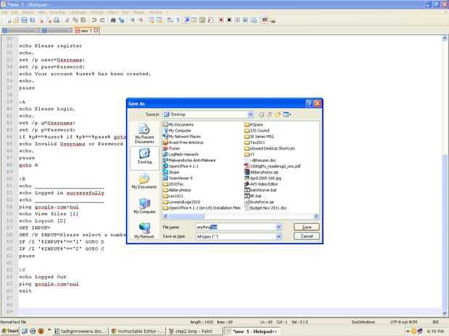This screenshot has width=449, height=336.
Task: Click the Open file toolbar icon
Action: [x=16, y=20]
